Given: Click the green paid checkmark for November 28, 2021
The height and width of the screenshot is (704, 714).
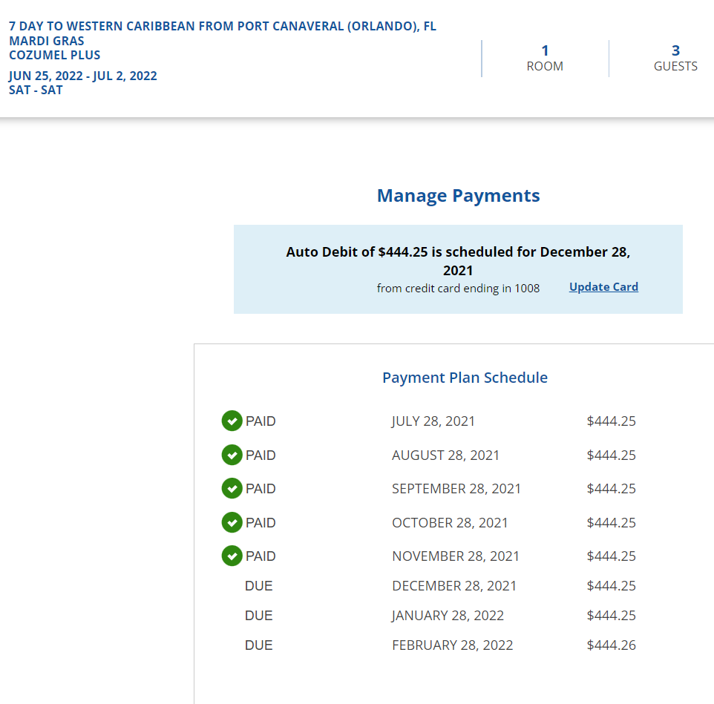Looking at the screenshot, I should [x=232, y=556].
